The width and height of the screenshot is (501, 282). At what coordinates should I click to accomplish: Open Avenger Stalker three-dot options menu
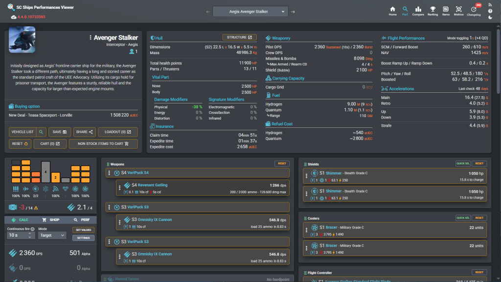pos(90,38)
